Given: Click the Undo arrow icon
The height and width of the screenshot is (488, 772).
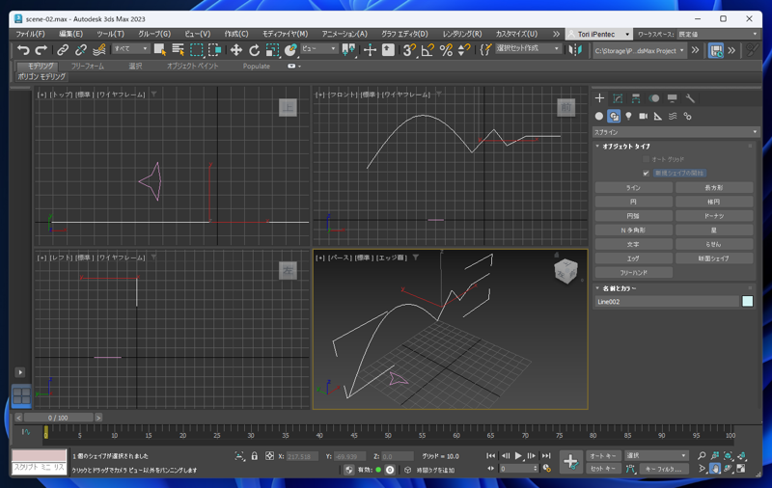Looking at the screenshot, I should 22,50.
